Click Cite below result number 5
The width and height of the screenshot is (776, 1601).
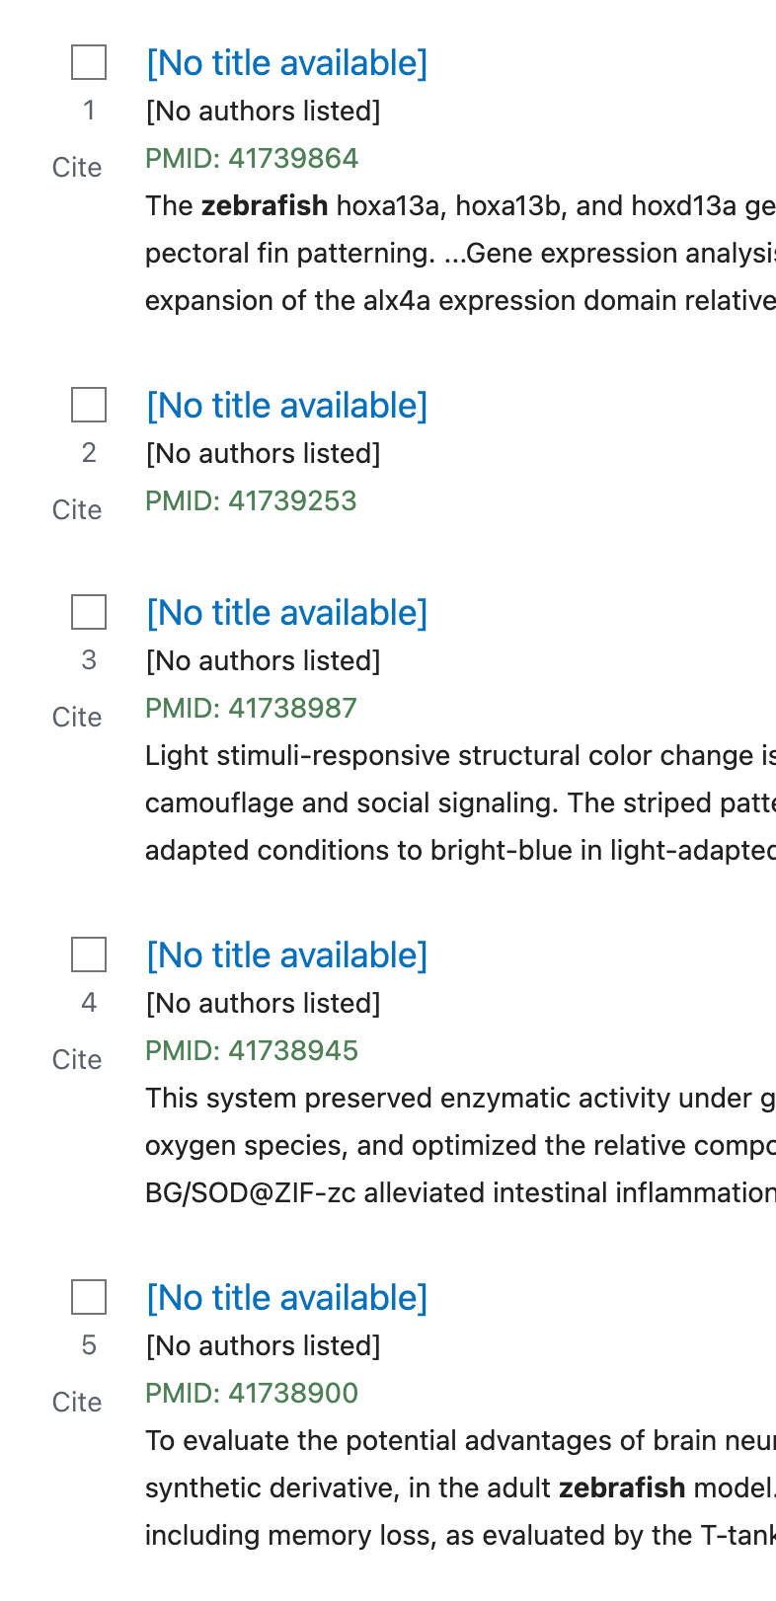pos(77,1403)
